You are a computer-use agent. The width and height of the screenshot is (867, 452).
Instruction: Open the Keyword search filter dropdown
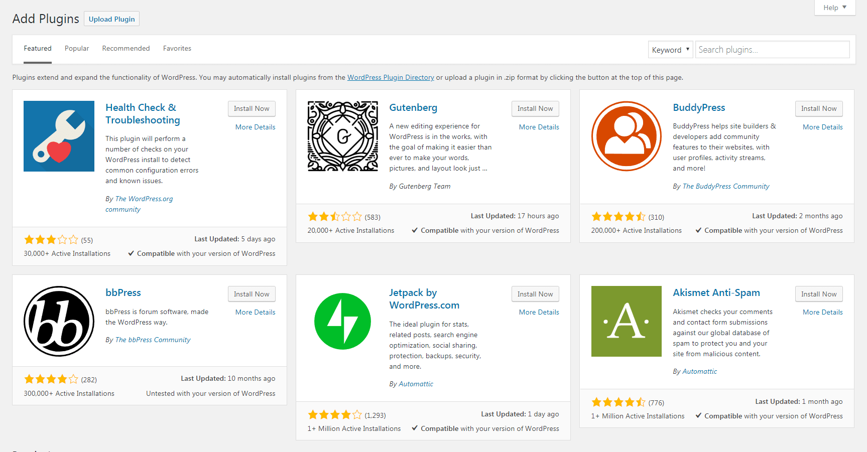pyautogui.click(x=670, y=49)
